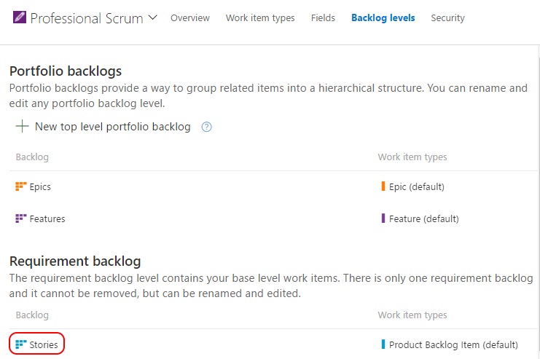Click the blue Stories backlog icon
540x359 pixels.
pos(20,344)
